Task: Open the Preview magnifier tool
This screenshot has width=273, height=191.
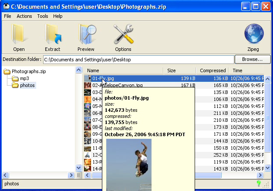Action: (86, 35)
